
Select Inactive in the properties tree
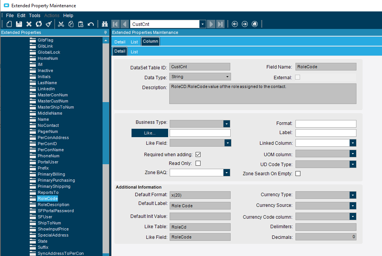pyautogui.click(x=45, y=70)
